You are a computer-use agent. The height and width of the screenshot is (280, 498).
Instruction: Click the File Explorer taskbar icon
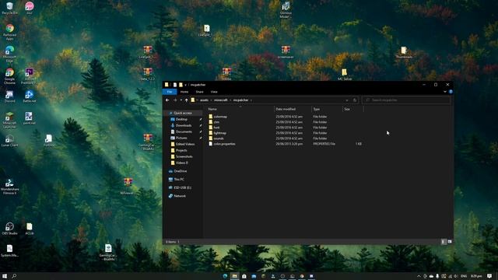pyautogui.click(x=234, y=276)
